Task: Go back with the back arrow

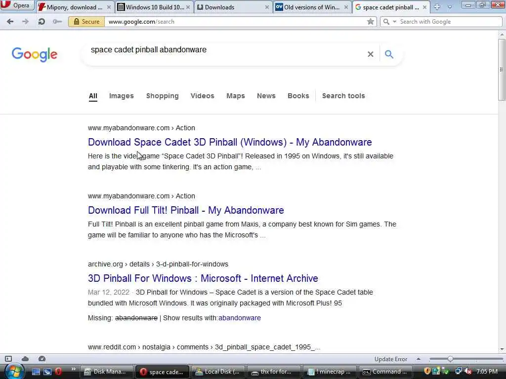Action: (x=10, y=22)
